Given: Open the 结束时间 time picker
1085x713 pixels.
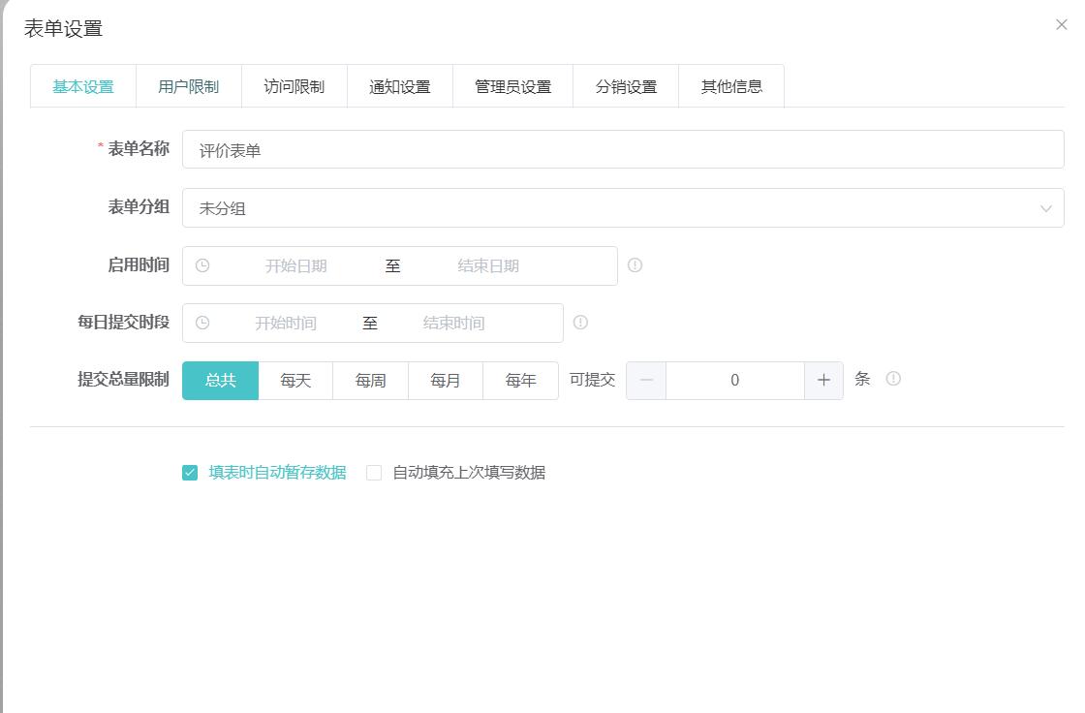Looking at the screenshot, I should [x=454, y=324].
